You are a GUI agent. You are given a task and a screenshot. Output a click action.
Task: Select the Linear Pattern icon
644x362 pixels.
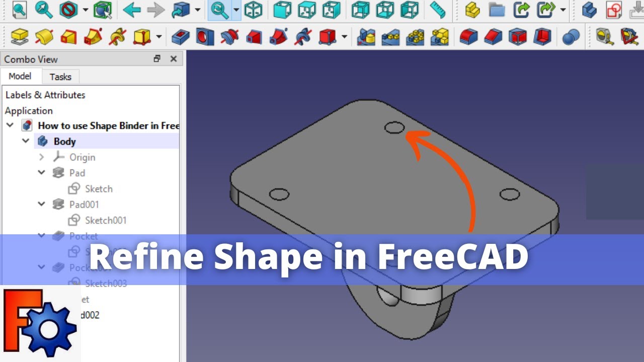391,36
